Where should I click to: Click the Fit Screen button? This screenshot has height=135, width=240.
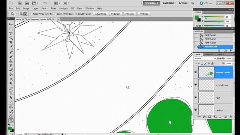tap(115, 14)
